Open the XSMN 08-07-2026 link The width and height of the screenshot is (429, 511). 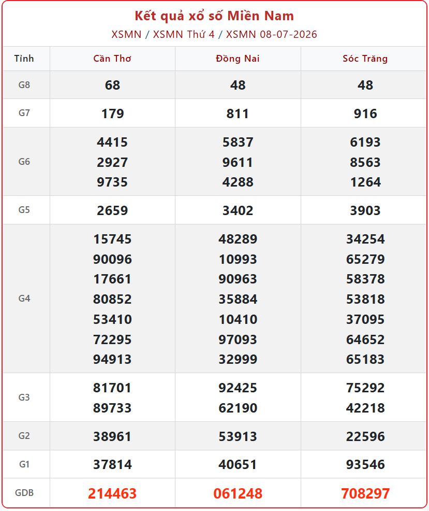[x=272, y=34]
